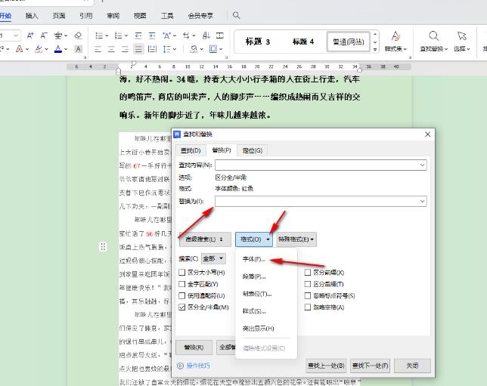The height and width of the screenshot is (386, 487).
Task: Click the paragraph shading bucket icon
Action: [194, 49]
